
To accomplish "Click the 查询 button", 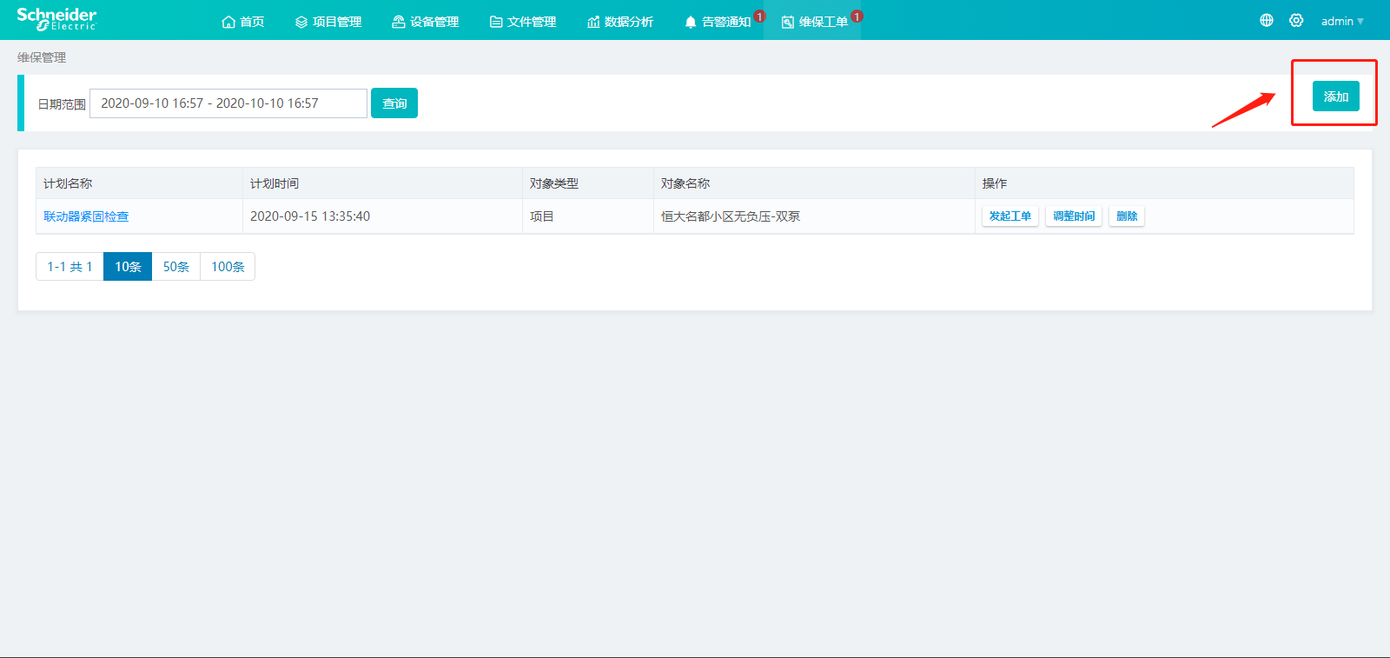I will coord(394,103).
